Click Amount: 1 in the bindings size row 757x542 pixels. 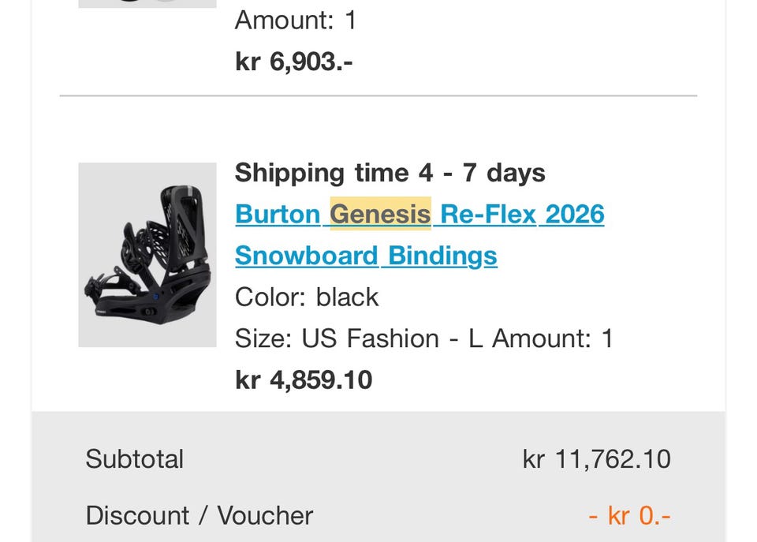click(553, 338)
